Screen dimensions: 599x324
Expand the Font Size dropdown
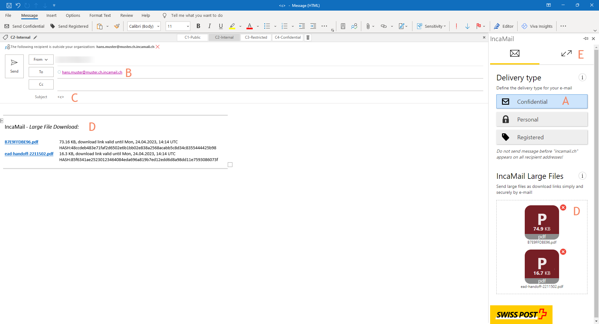[187, 26]
